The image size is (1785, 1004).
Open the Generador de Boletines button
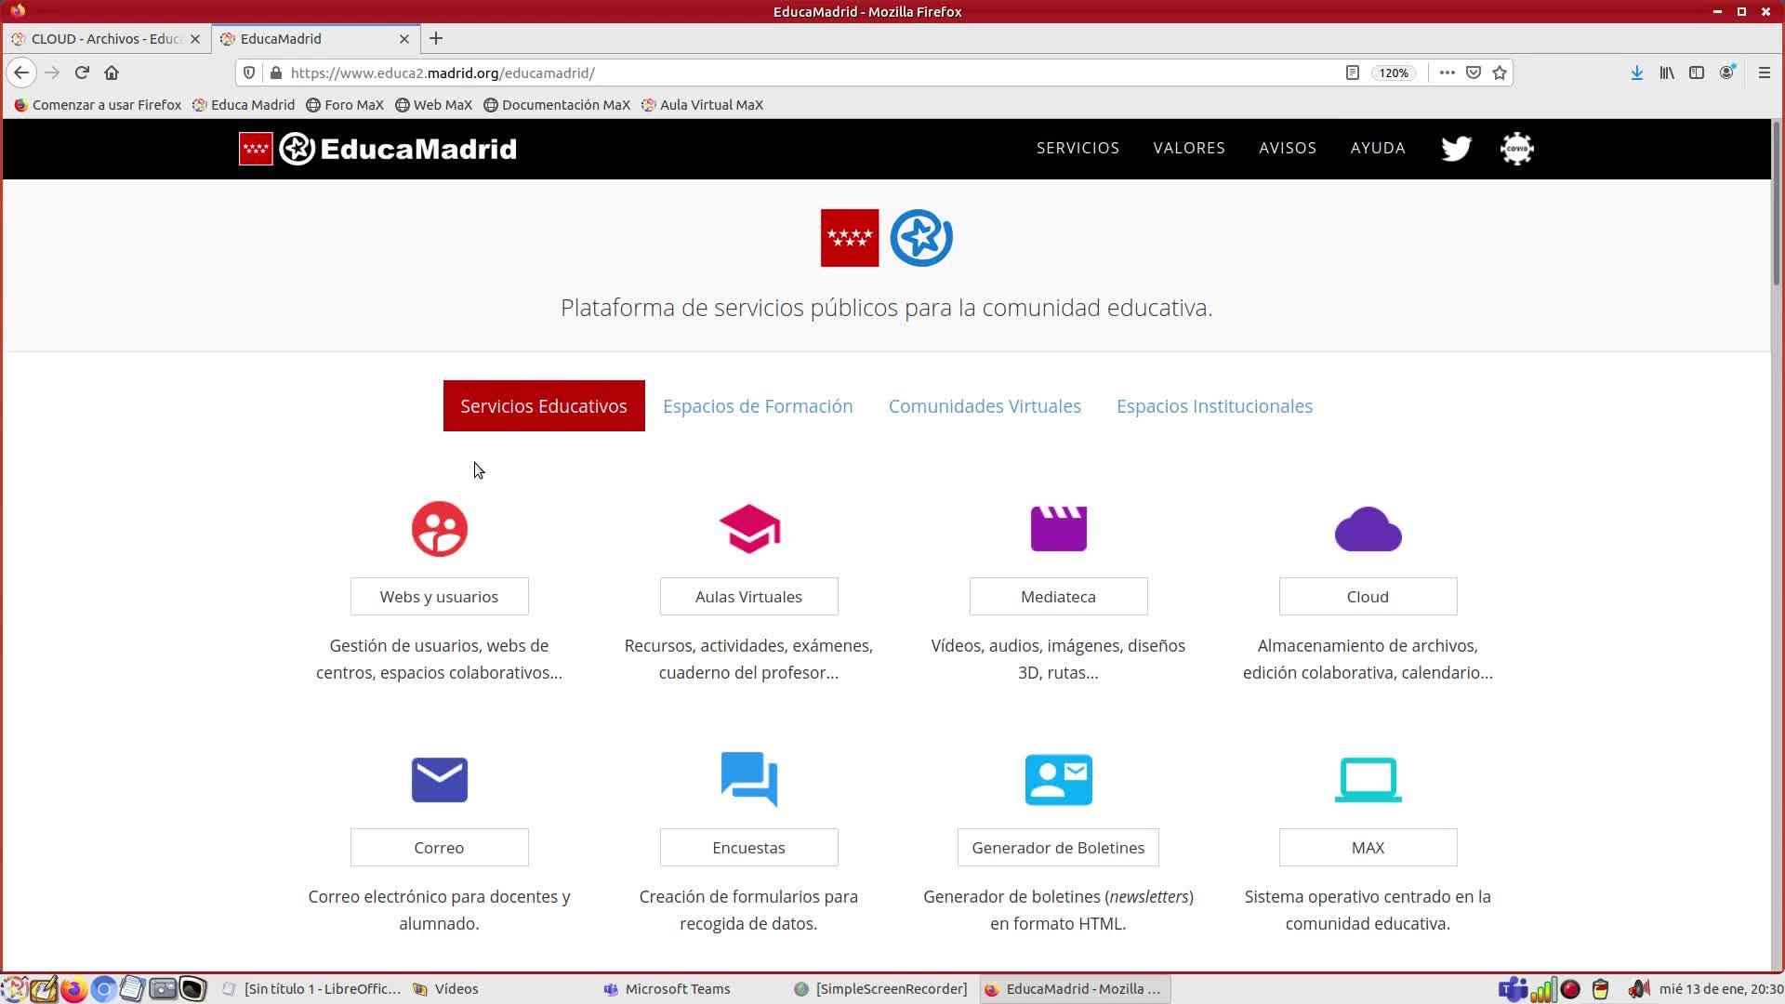click(x=1058, y=848)
